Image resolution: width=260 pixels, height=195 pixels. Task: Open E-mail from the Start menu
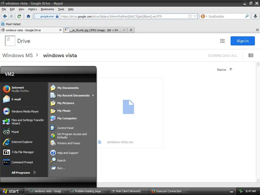click(24, 99)
